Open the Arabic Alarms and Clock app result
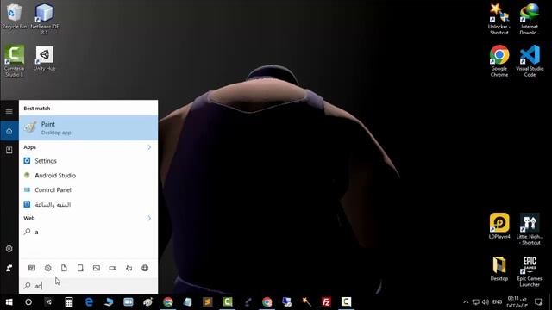The width and height of the screenshot is (552, 310). tap(88, 205)
